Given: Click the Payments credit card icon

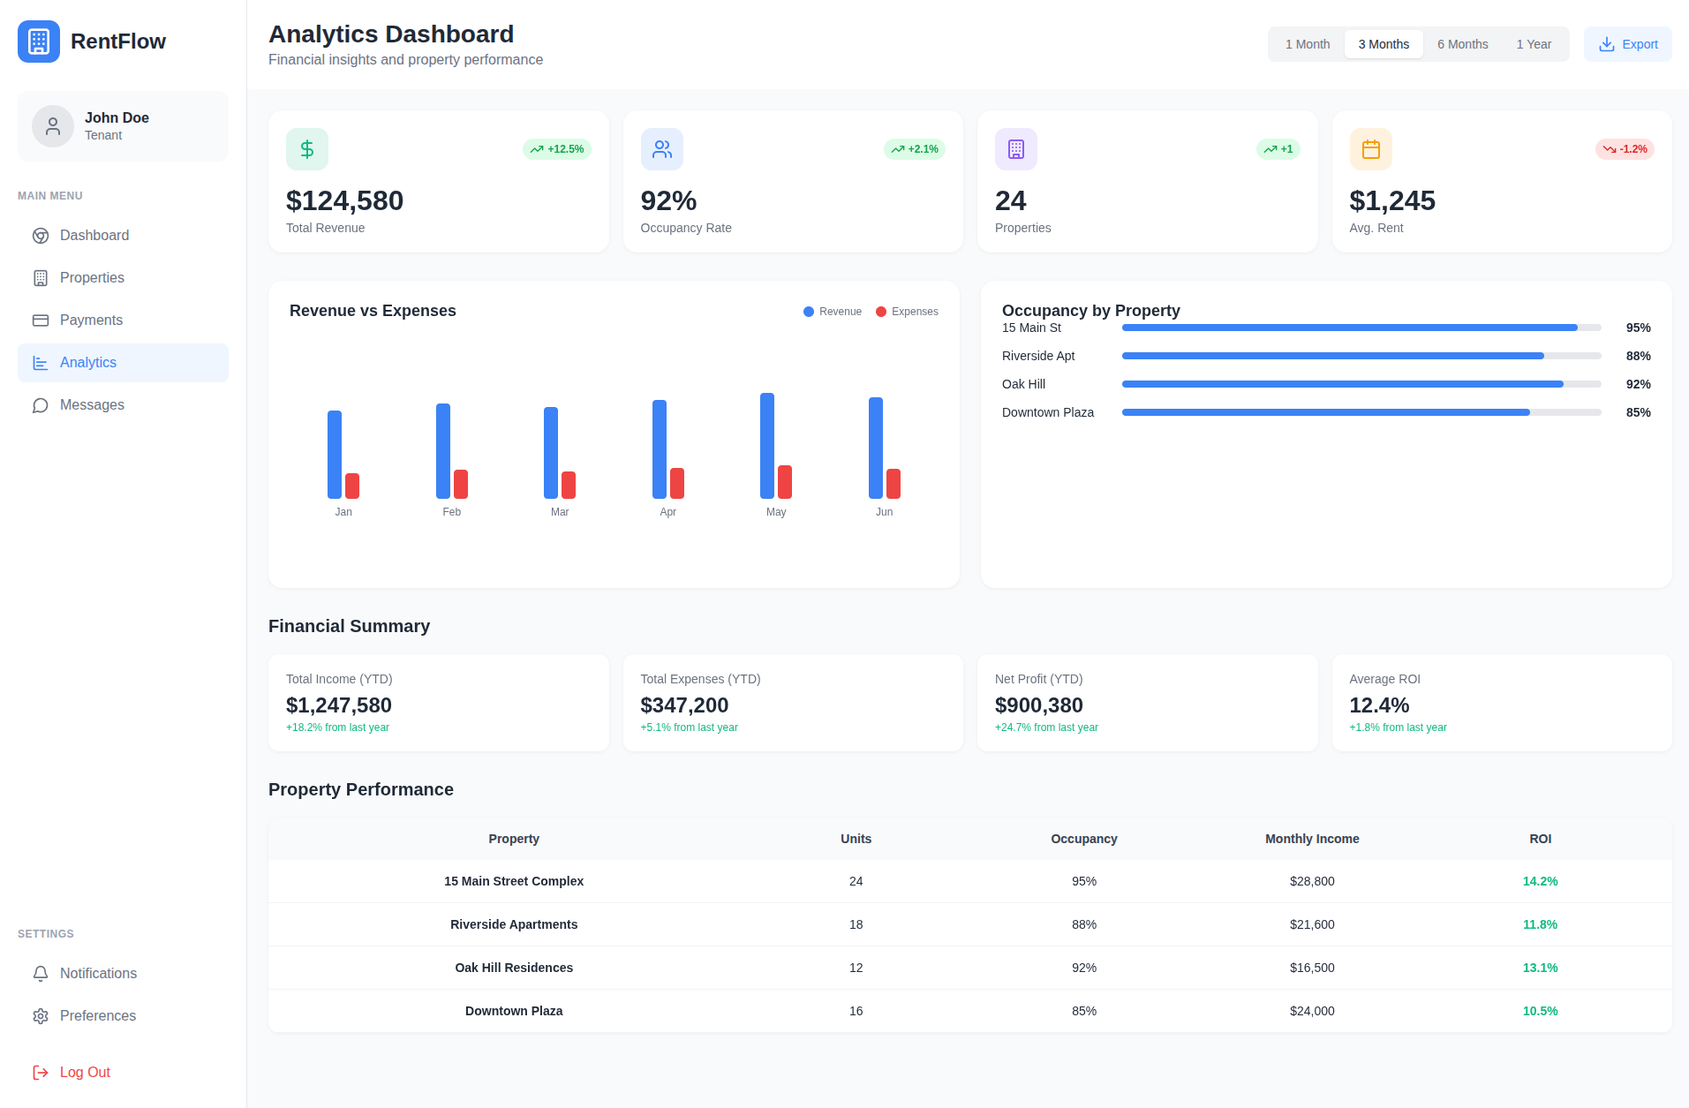Looking at the screenshot, I should 41,320.
